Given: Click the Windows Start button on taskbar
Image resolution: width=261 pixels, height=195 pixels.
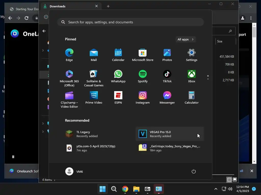Looking at the screenshot, I should tap(102, 189).
